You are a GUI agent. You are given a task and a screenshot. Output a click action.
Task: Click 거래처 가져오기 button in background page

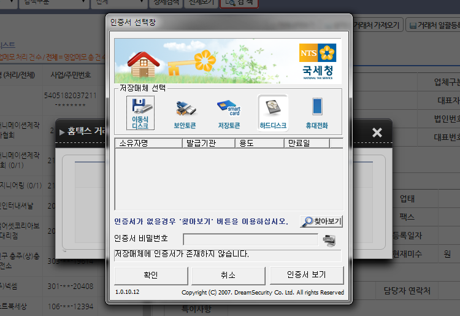tap(377, 25)
